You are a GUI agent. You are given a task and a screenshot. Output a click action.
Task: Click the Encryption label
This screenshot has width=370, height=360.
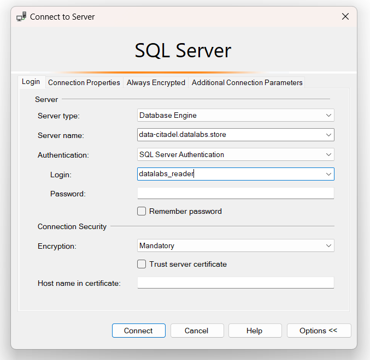point(57,246)
